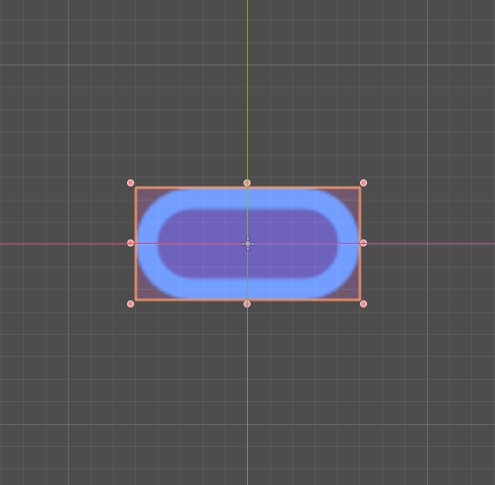Click the orange selection box top edge
Screen dimensions: 495x485
tap(190, 188)
